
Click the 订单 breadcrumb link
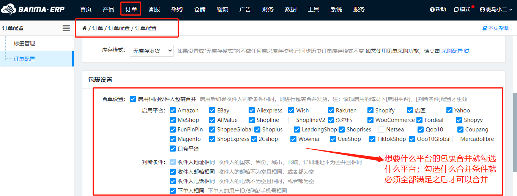pyautogui.click(x=98, y=28)
